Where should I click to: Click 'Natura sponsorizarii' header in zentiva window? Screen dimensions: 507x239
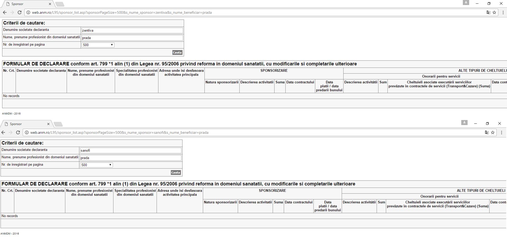[x=222, y=82]
